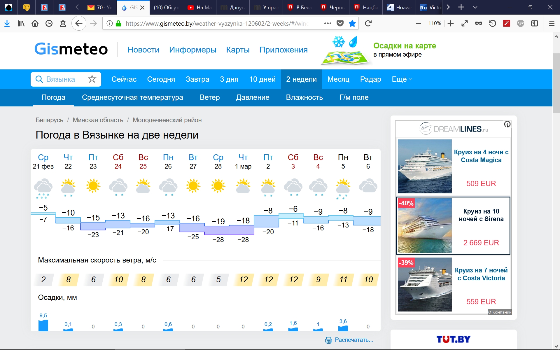Expand the Ещё dropdown menu

click(402, 79)
